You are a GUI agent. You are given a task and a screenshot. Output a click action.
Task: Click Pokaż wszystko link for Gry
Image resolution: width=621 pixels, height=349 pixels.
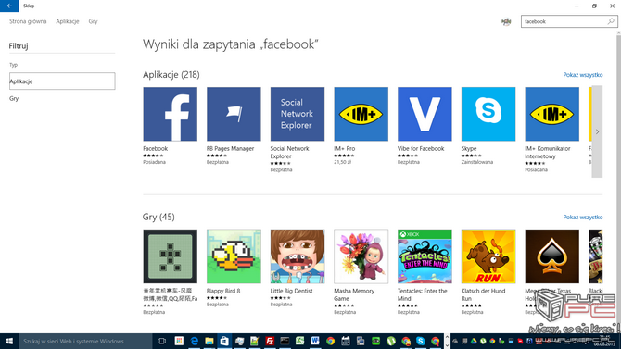[583, 218]
